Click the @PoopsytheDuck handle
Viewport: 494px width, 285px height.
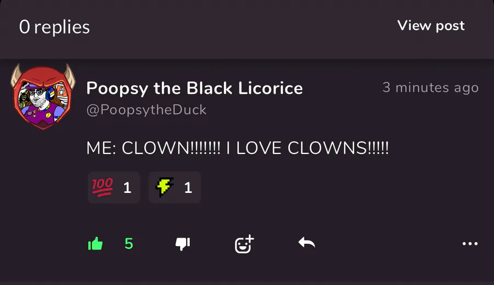pyautogui.click(x=147, y=110)
